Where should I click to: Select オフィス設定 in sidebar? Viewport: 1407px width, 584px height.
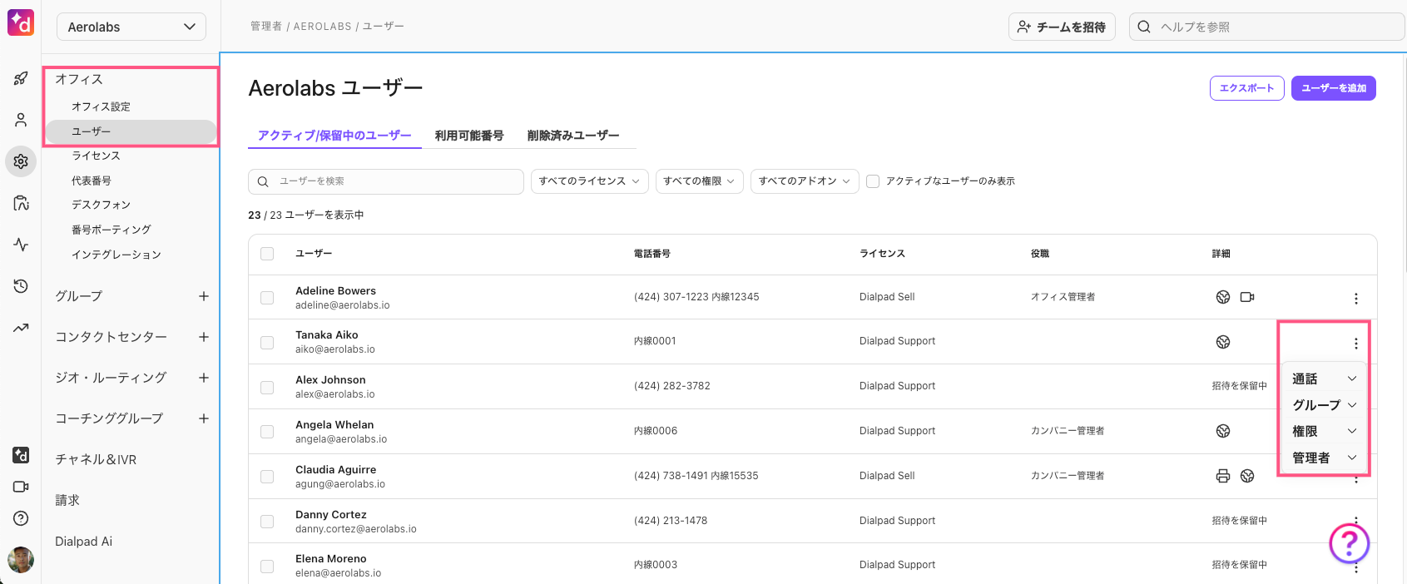(x=101, y=106)
